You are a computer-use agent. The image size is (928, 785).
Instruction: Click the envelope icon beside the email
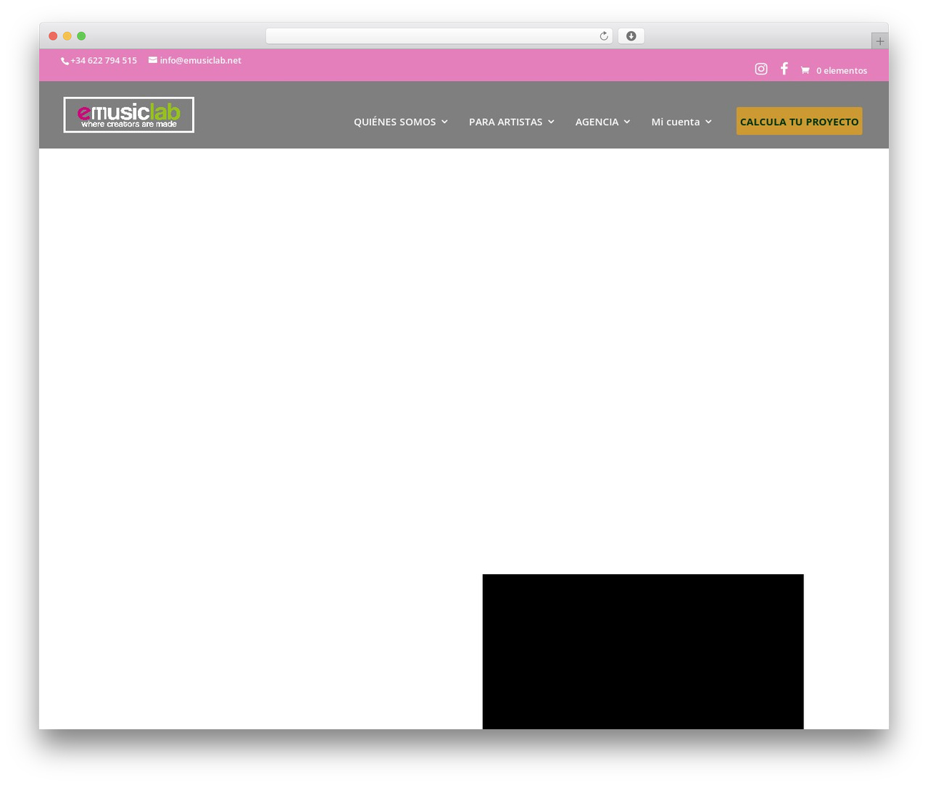(153, 60)
